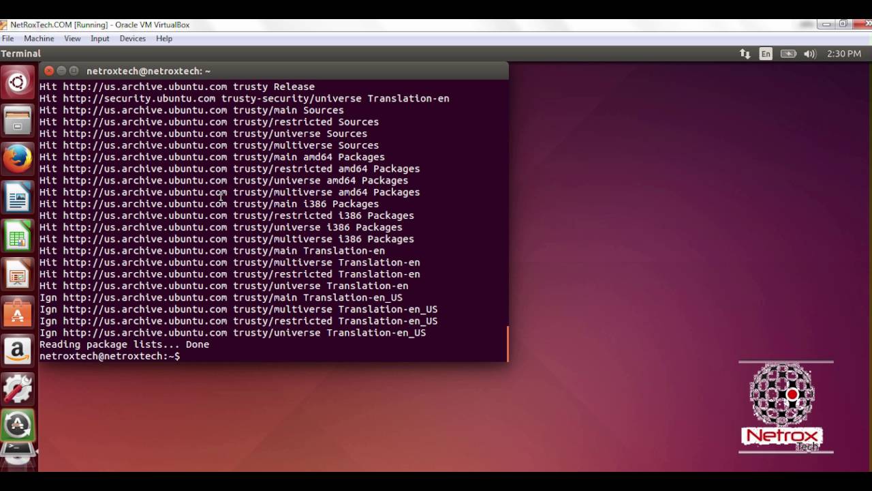
Task: Open the network indicator in the top panel
Action: point(745,53)
